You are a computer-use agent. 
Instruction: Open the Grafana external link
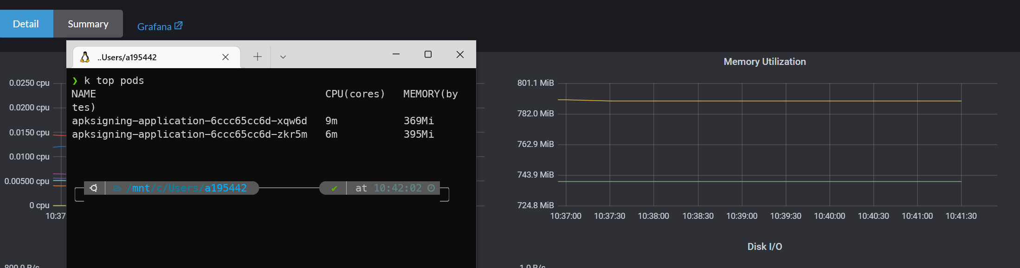coord(160,26)
